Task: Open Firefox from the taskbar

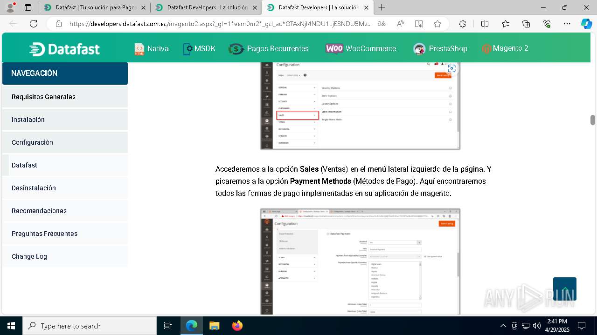Action: pos(237,326)
